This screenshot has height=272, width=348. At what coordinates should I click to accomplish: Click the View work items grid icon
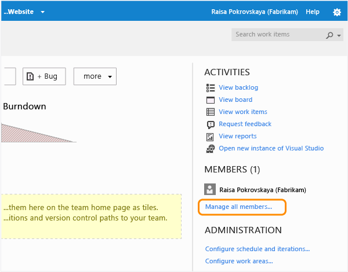(211, 112)
